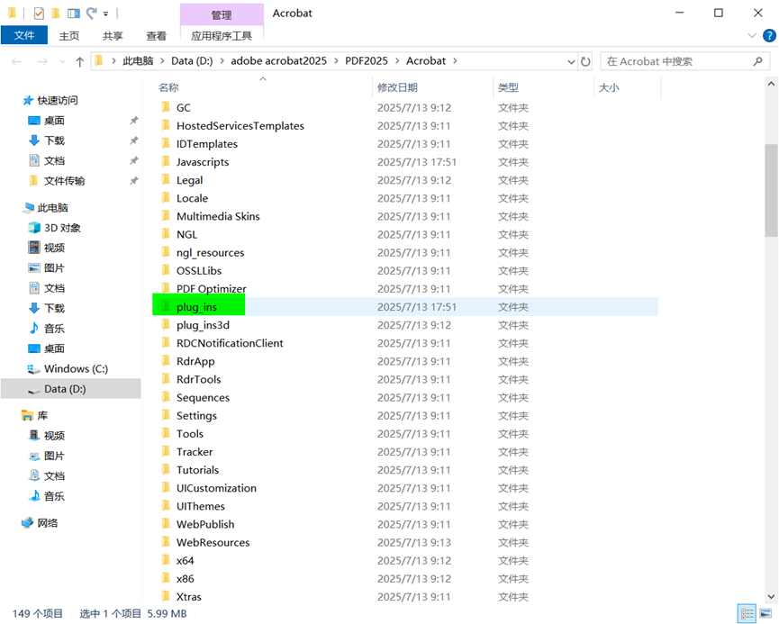This screenshot has width=779, height=624.
Task: Select the UICustomization folder
Action: click(x=217, y=488)
